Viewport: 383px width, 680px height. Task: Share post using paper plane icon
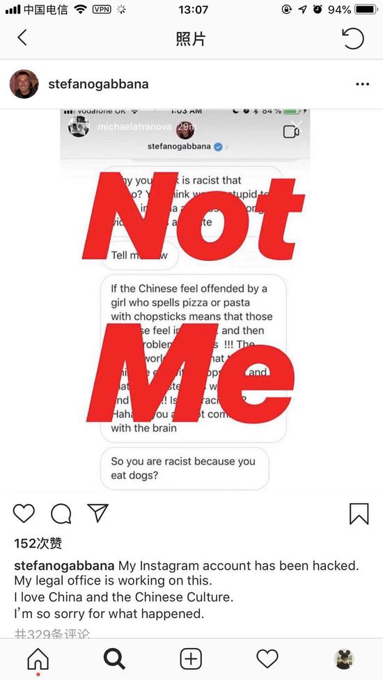97,513
